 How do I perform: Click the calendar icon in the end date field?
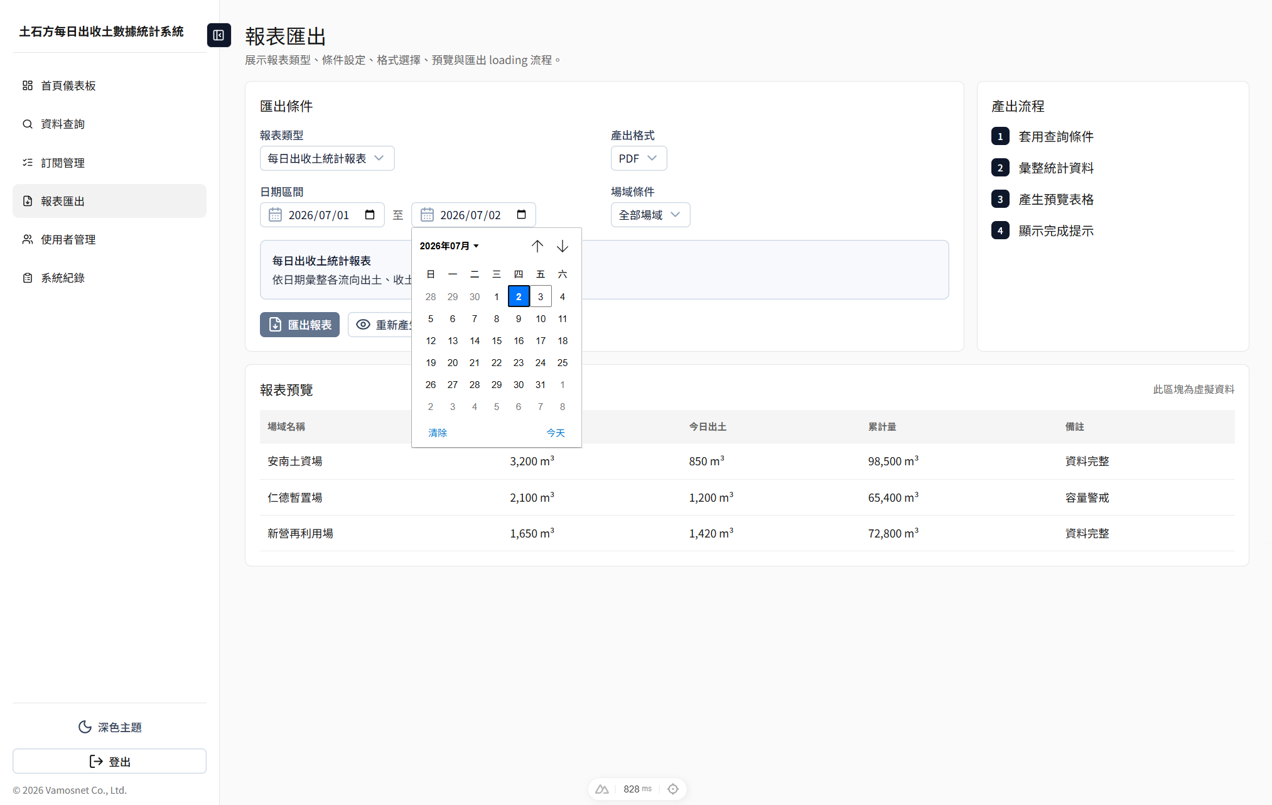427,215
